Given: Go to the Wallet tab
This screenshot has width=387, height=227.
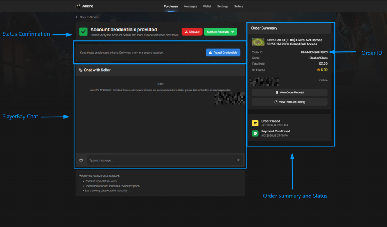Looking at the screenshot, I should 207,6.
